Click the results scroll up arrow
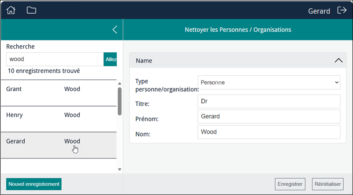 [119, 84]
